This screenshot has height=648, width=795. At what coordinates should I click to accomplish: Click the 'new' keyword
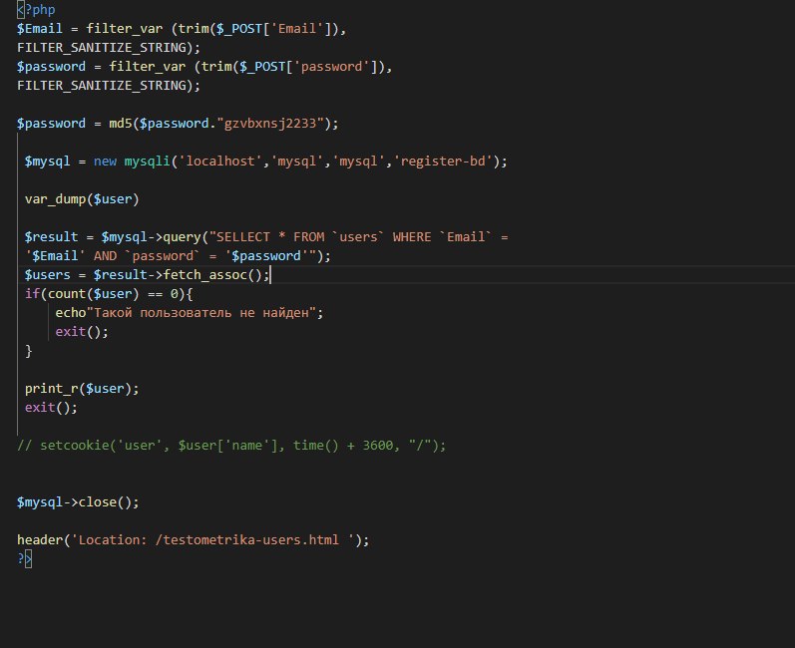point(105,162)
